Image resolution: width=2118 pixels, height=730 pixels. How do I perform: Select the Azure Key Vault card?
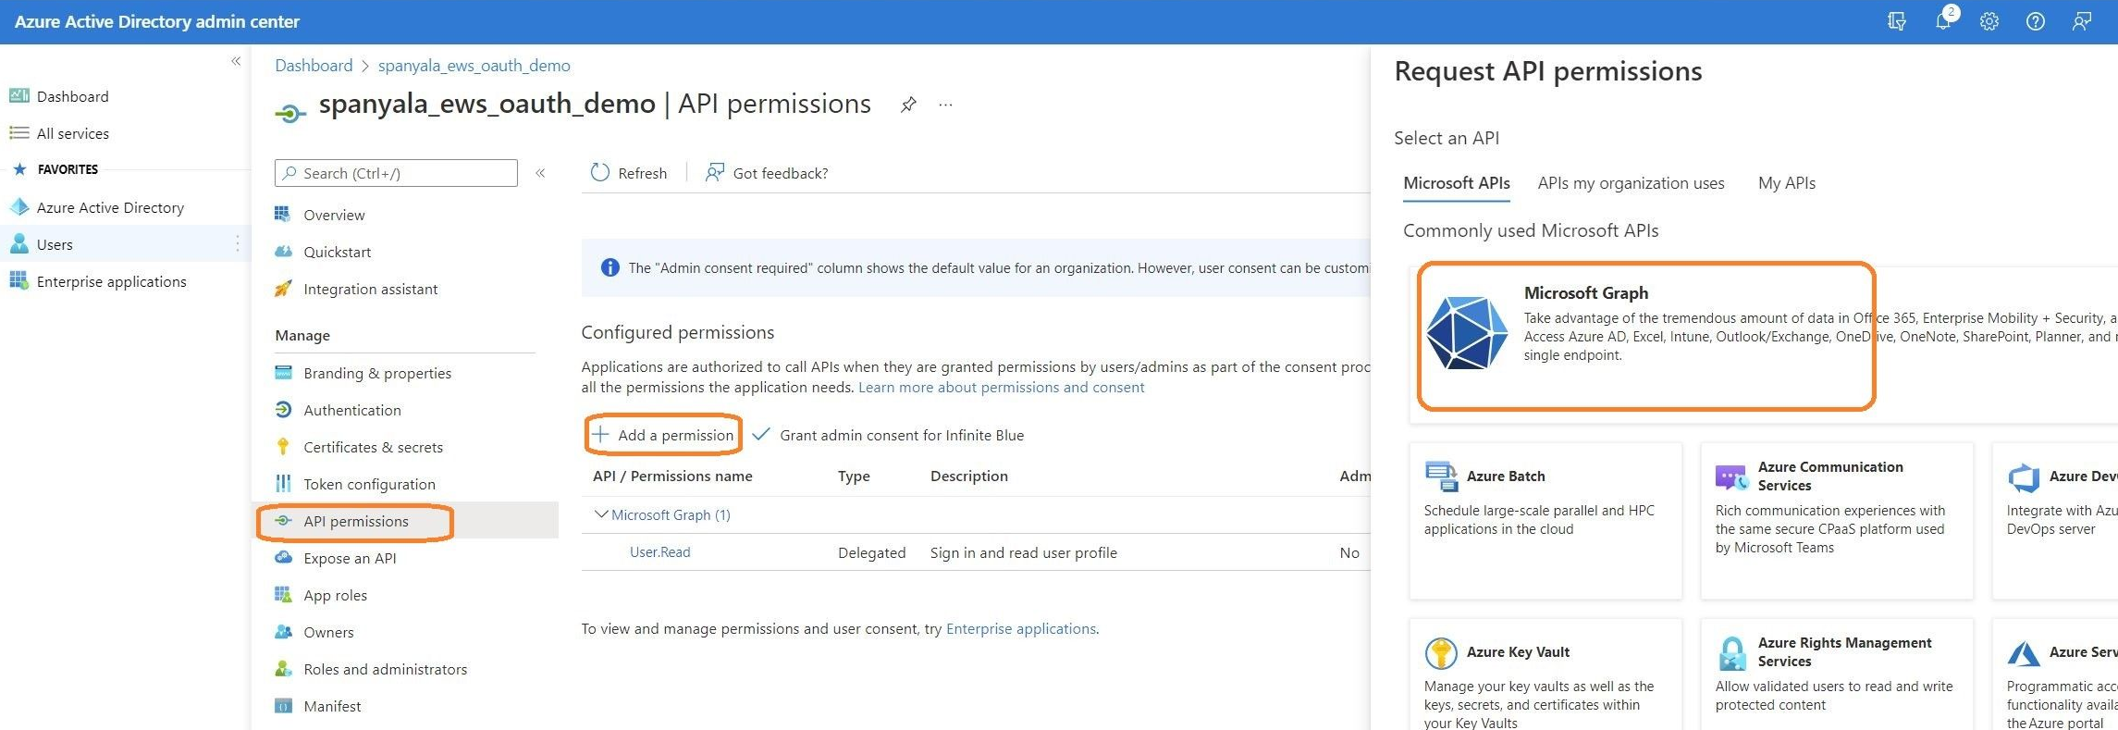1545,674
